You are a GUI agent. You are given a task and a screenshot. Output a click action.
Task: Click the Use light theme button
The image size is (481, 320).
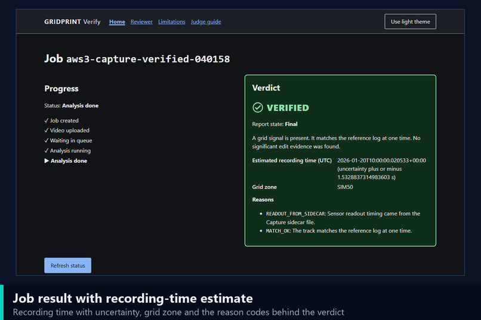(410, 21)
